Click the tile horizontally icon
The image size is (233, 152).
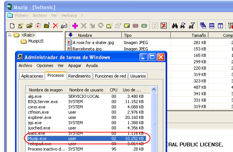click(212, 26)
